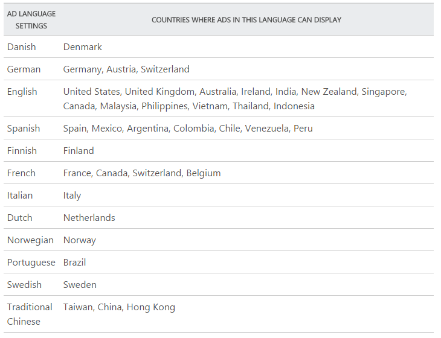Screen dimensions: 441x338
Task: Select the Italian language cell
Action: [20, 196]
